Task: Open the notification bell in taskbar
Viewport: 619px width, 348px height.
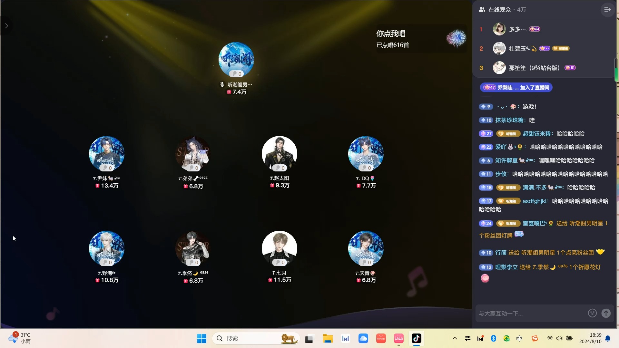Action: (608, 338)
